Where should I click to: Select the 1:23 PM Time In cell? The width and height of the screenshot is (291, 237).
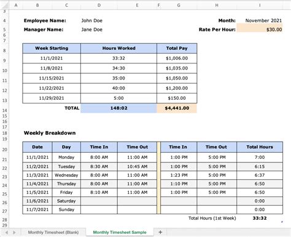pyautogui.click(x=179, y=175)
